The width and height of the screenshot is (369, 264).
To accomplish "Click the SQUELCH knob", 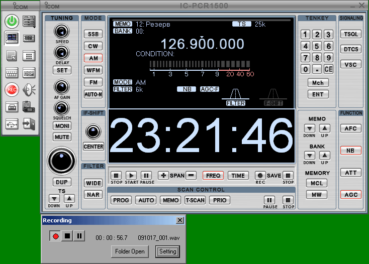I will click(62, 108).
